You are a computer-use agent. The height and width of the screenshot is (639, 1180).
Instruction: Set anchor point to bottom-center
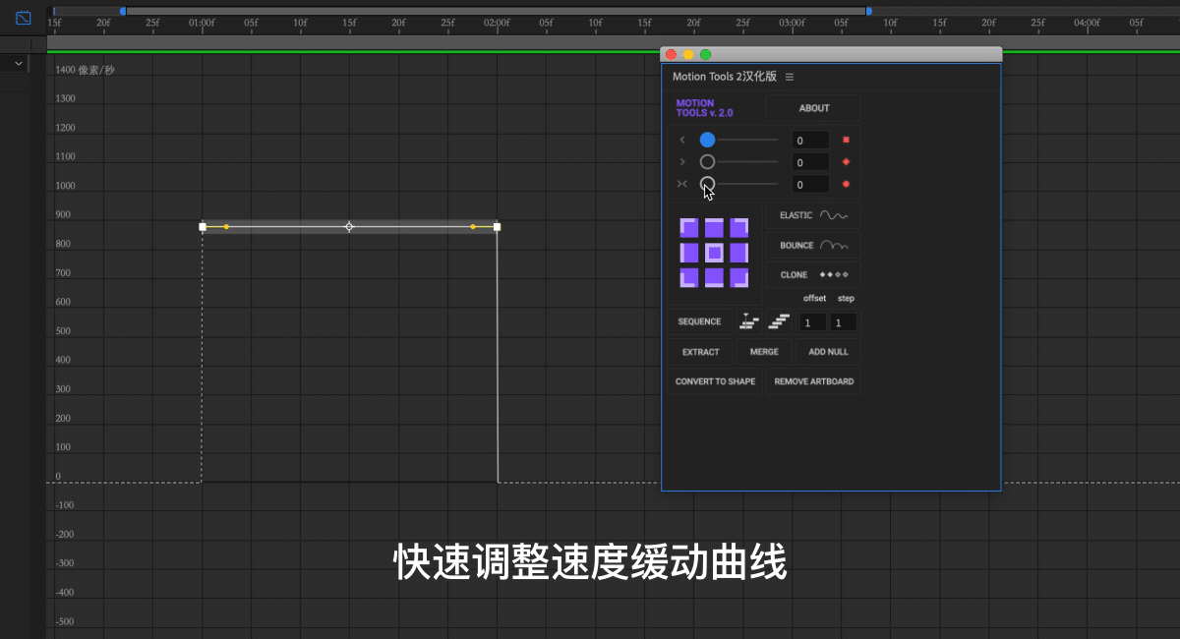click(714, 277)
